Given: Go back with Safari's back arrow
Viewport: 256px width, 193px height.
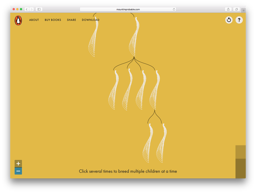Looking at the screenshot, I should tap(26, 9).
